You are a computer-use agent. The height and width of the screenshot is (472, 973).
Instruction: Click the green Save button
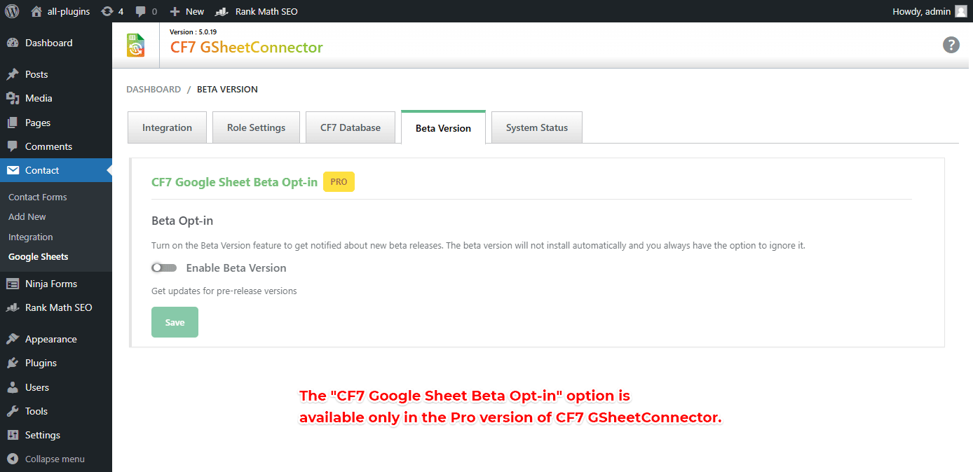175,322
